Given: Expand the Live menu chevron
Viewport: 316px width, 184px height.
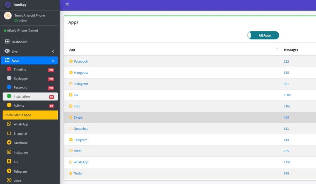Looking at the screenshot, I should 53,51.
